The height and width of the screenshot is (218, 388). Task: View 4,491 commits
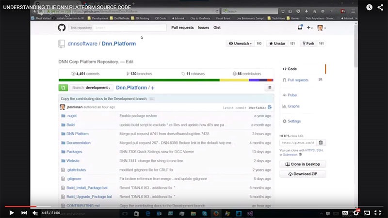point(85,74)
